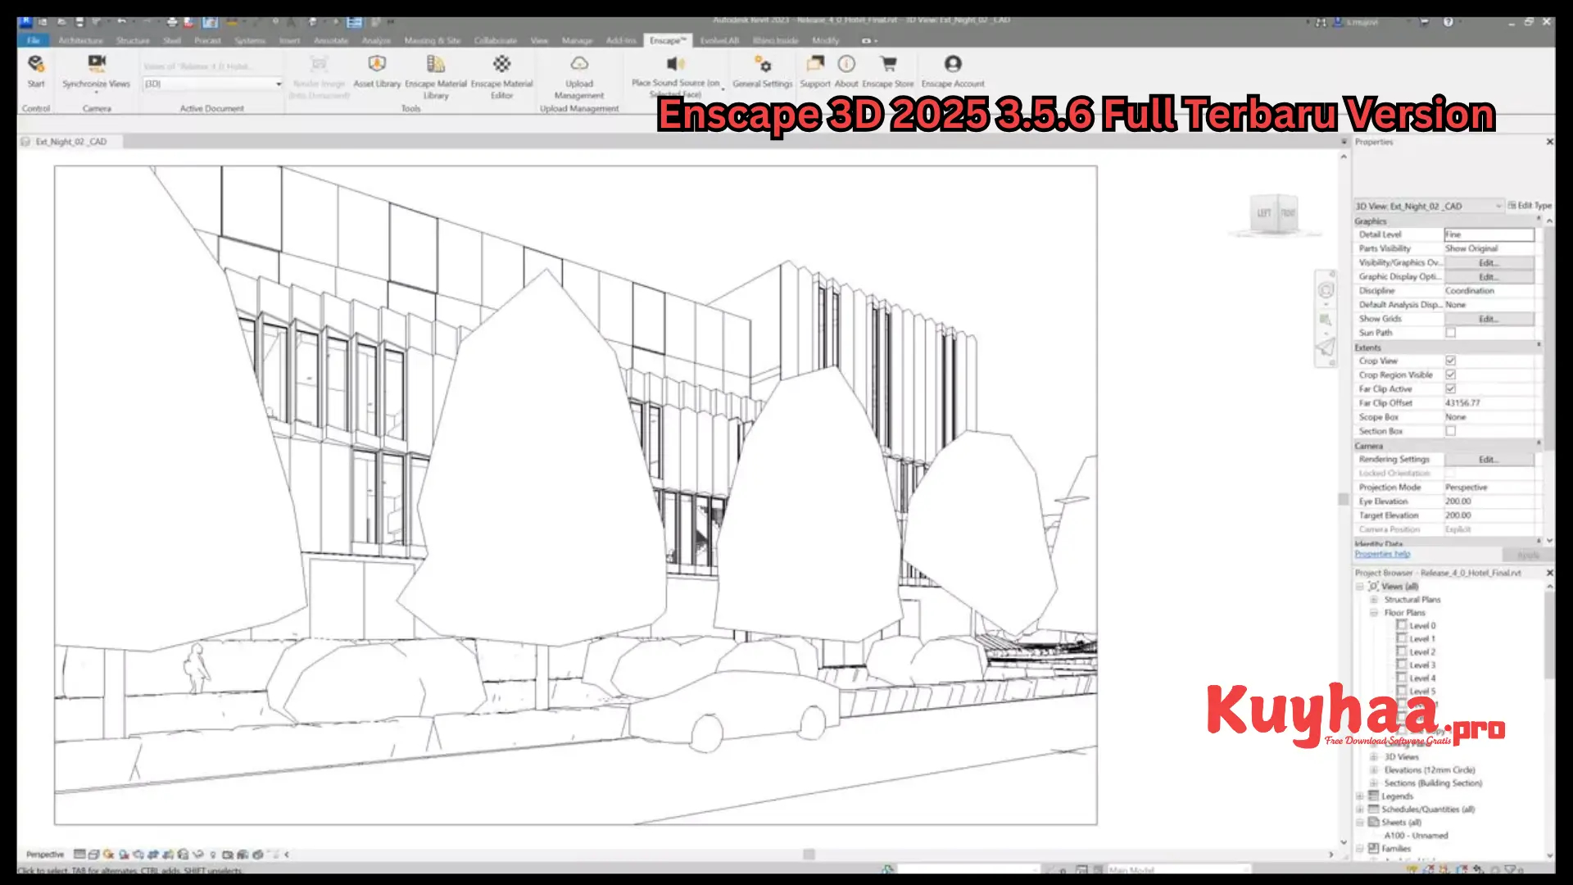Select sheet A100 - Unnamed
The image size is (1573, 885).
pyautogui.click(x=1416, y=836)
